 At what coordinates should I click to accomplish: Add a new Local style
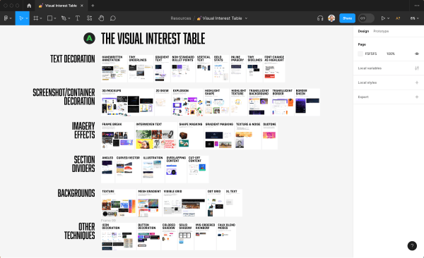pyautogui.click(x=417, y=82)
